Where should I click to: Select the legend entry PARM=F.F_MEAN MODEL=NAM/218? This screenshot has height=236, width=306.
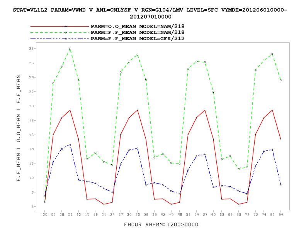138,32
